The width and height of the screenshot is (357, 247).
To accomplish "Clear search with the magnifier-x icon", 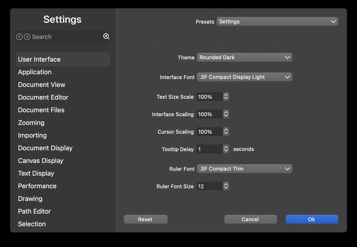I will coord(106,36).
